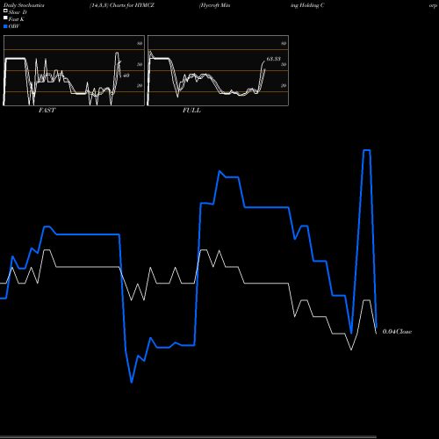Click the horizontal scrollbar at the bottom
The height and width of the screenshot is (439, 439).
[x=188, y=437]
